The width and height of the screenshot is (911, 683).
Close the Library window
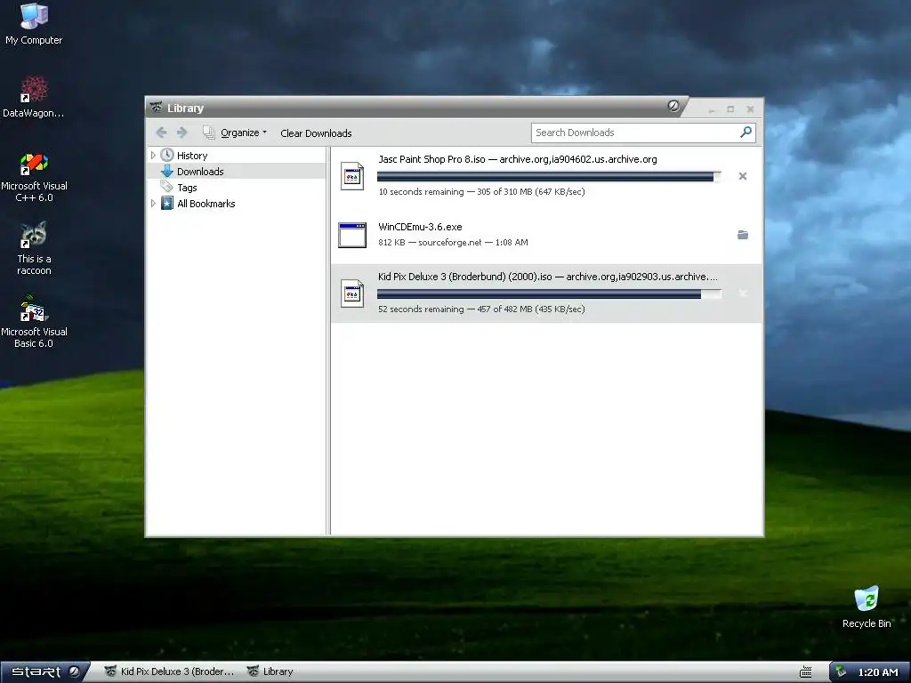(x=750, y=109)
